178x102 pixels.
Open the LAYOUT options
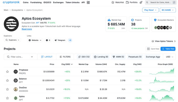pos(47,57)
